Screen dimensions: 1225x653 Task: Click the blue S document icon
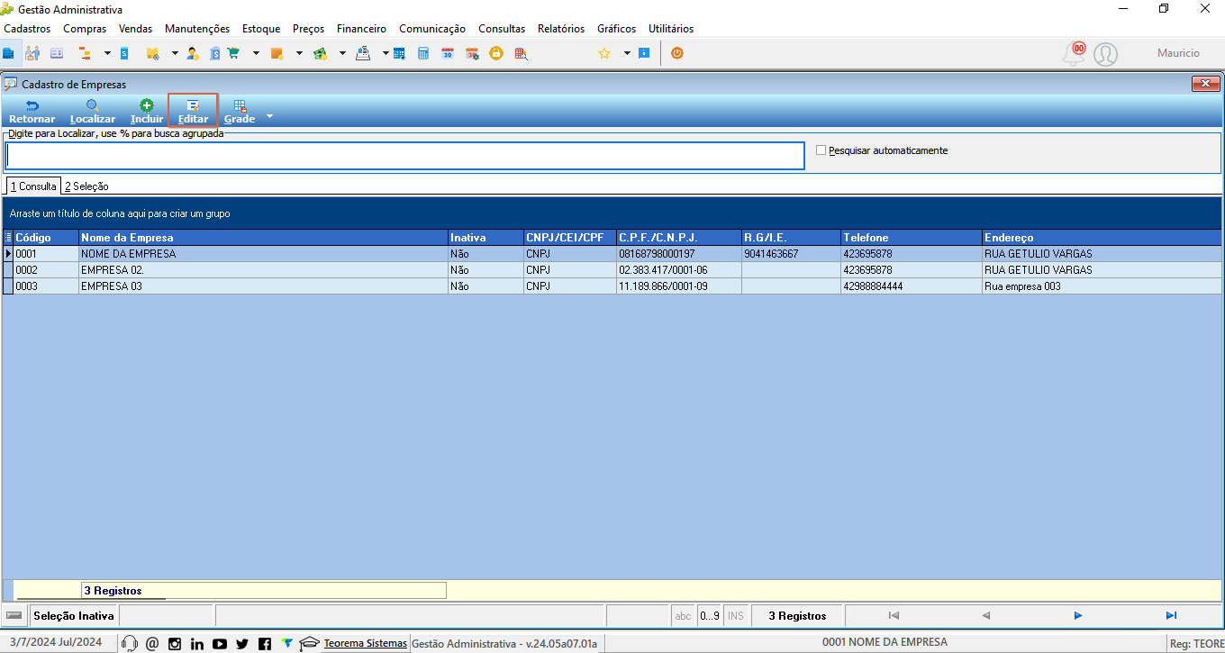124,54
